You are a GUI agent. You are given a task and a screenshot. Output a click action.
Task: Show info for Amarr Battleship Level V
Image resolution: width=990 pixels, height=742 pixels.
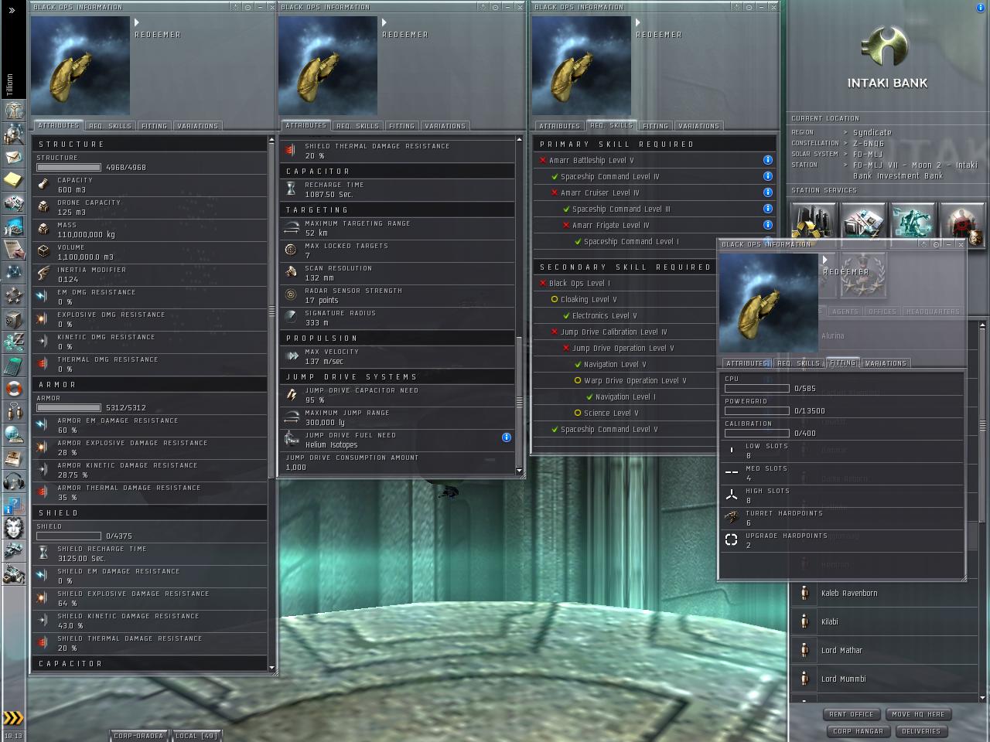[767, 160]
